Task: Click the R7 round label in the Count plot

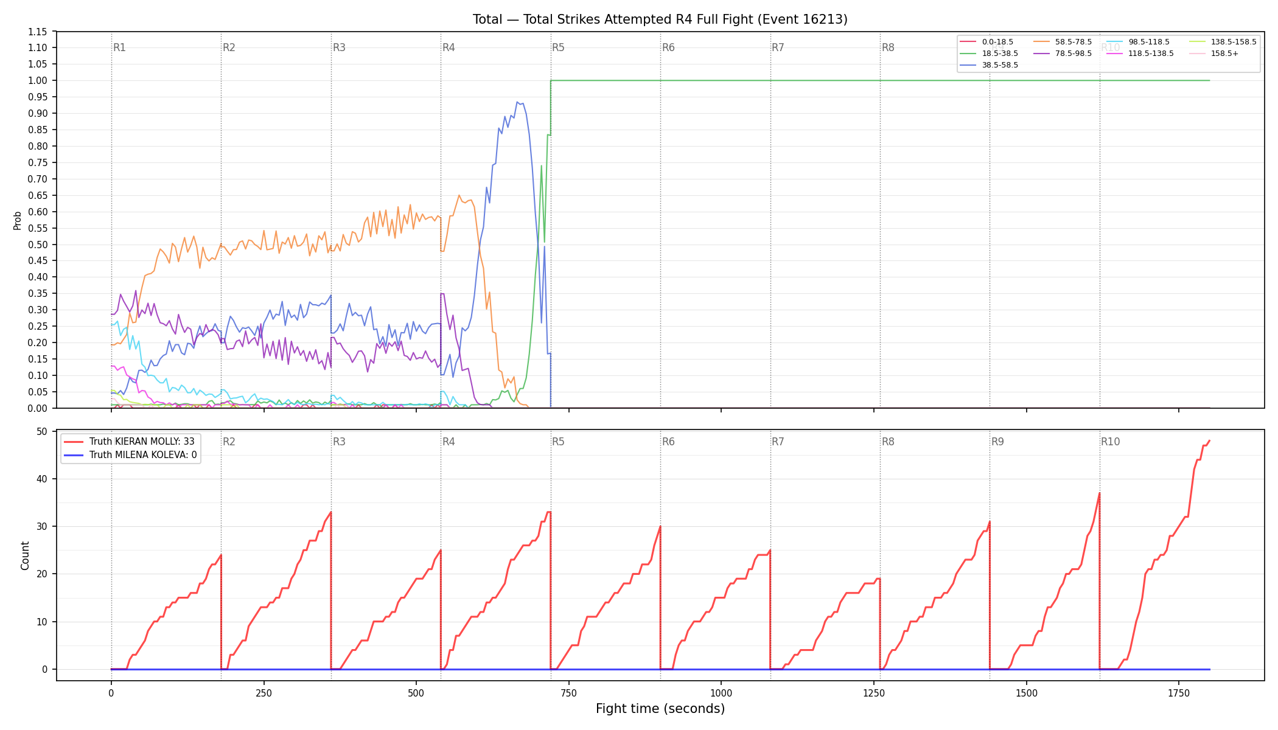Action: 778,442
